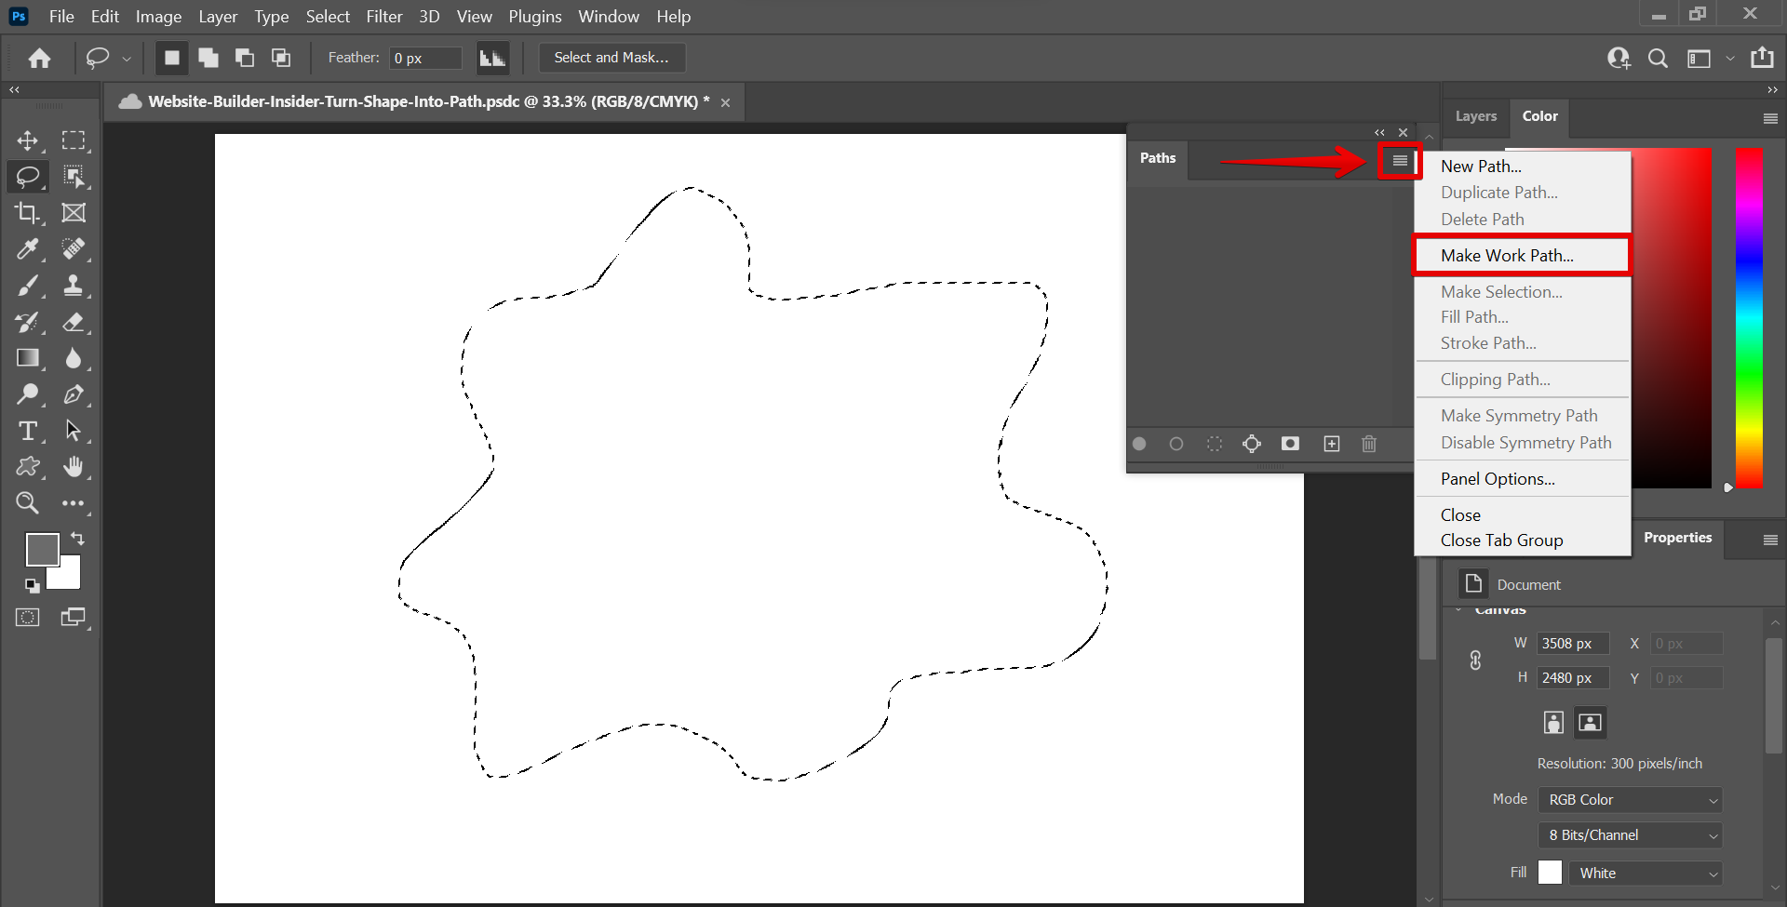The width and height of the screenshot is (1787, 907).
Task: Select the Horizontal Type tool
Action: (x=27, y=431)
